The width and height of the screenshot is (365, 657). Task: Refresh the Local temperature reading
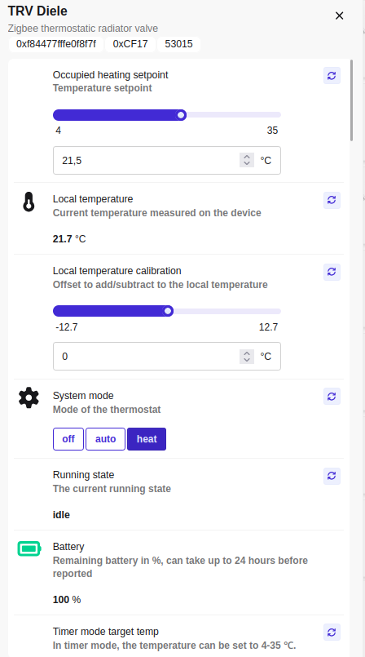[332, 200]
